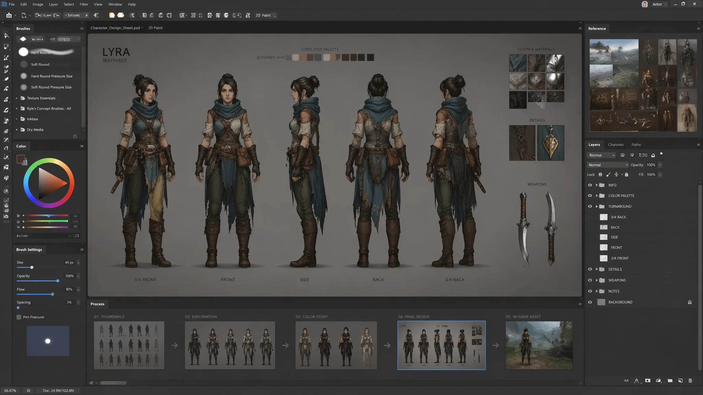Viewport: 703px width, 395px height.
Task: Select the Character_Design_Sheet.psd document tab
Action: tap(115, 28)
